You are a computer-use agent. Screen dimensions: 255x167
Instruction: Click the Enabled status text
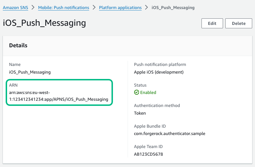tap(148, 93)
